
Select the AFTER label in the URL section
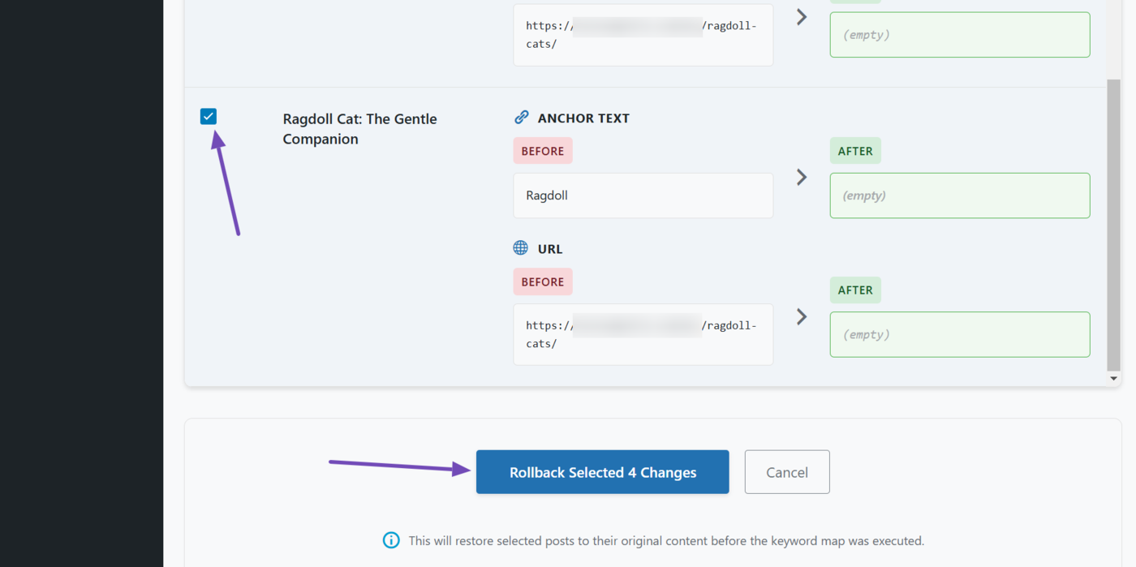tap(855, 290)
